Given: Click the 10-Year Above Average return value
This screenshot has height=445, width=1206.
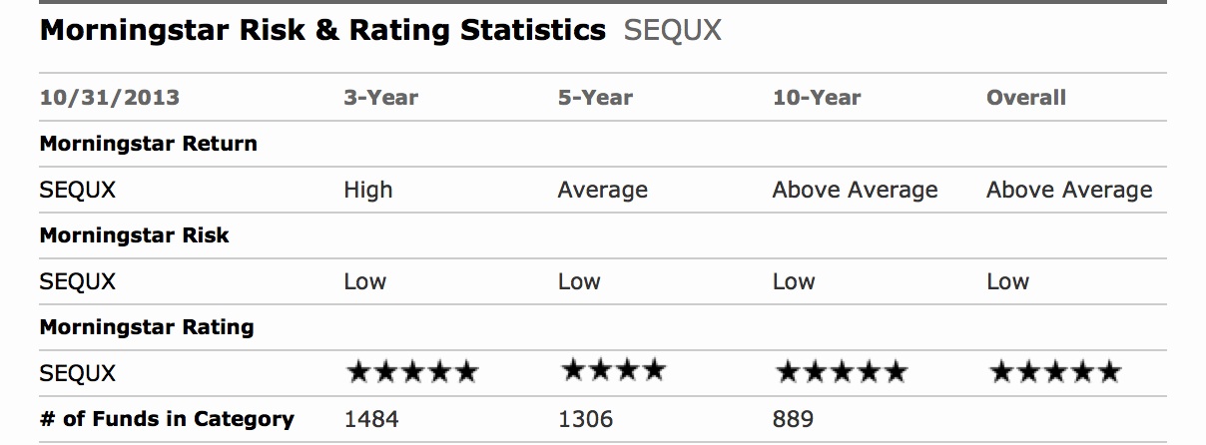Looking at the screenshot, I should (x=855, y=190).
